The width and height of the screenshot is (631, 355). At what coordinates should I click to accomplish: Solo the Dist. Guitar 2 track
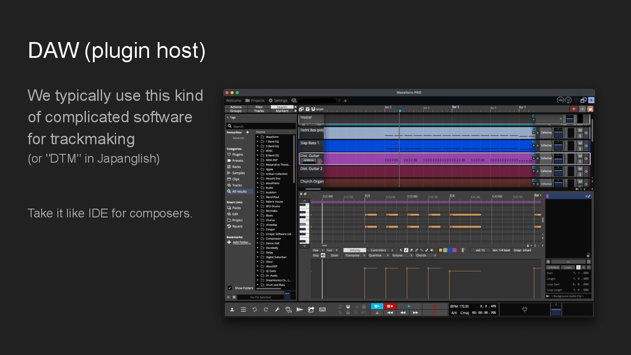pyautogui.click(x=580, y=174)
